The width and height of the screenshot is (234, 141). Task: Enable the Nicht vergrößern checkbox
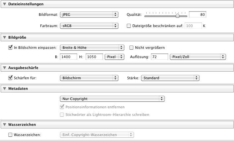pyautogui.click(x=131, y=48)
